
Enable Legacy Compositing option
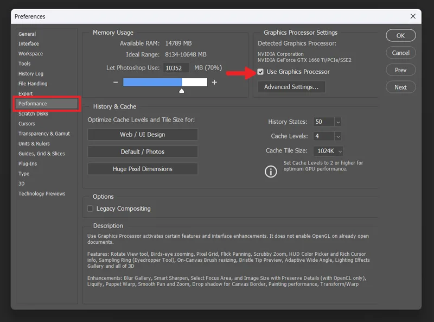(90, 209)
